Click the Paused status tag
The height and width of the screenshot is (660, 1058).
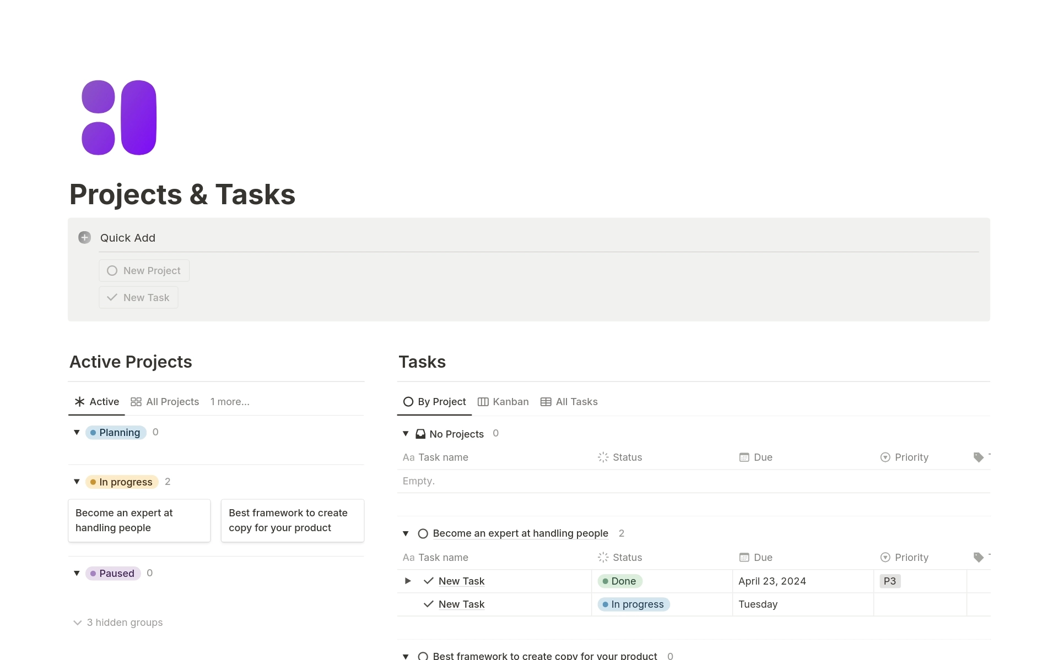coord(113,574)
